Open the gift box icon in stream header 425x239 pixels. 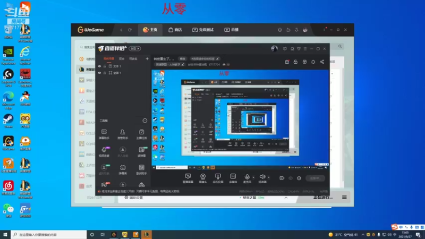point(287,62)
